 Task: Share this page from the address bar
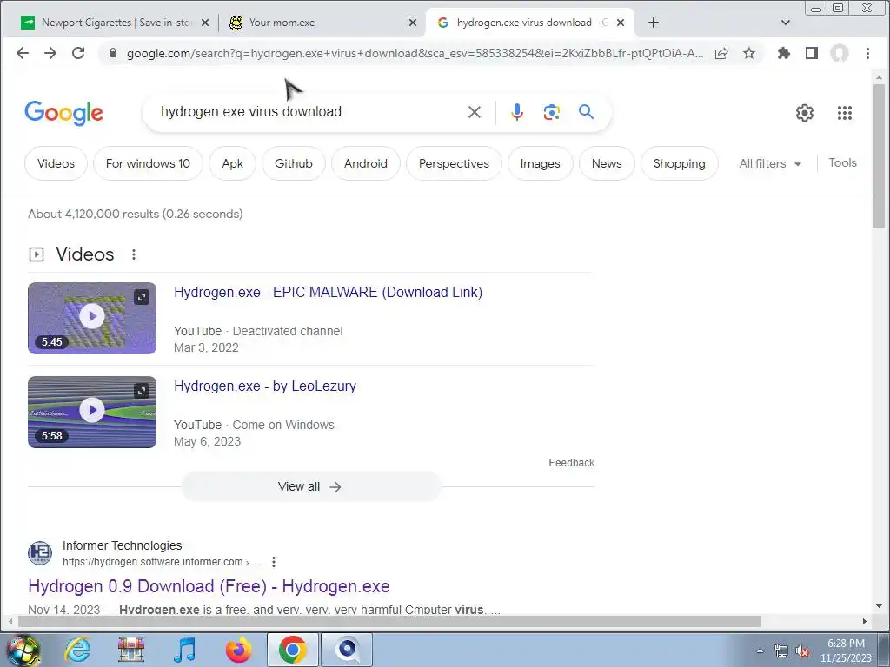click(x=721, y=53)
